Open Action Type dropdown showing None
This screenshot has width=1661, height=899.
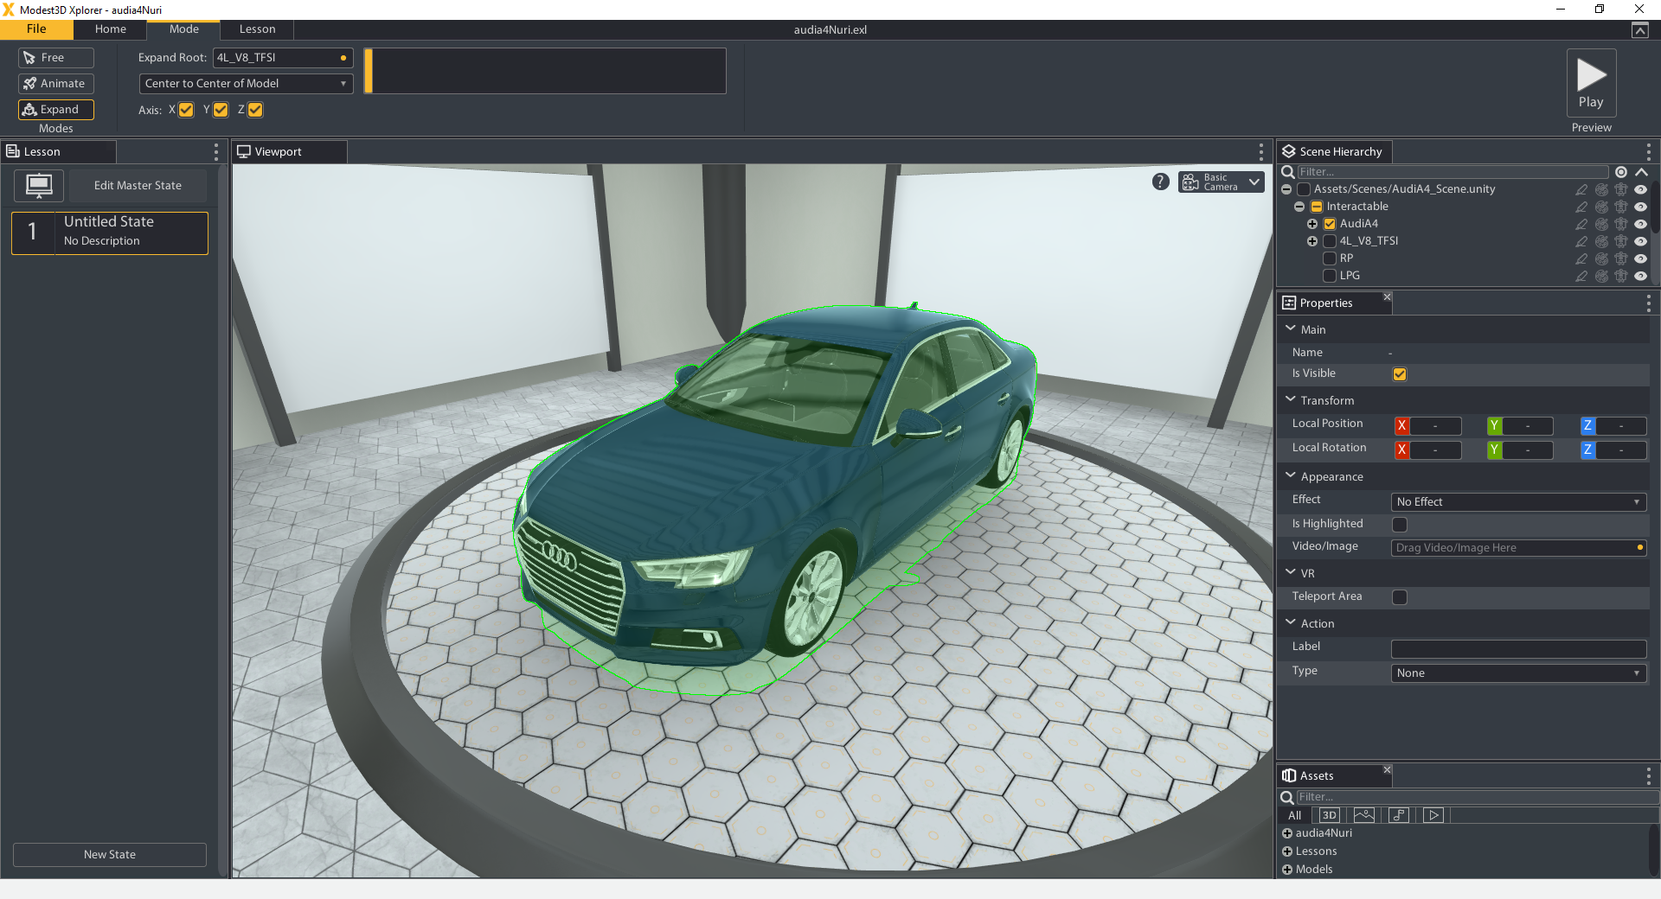[1518, 673]
